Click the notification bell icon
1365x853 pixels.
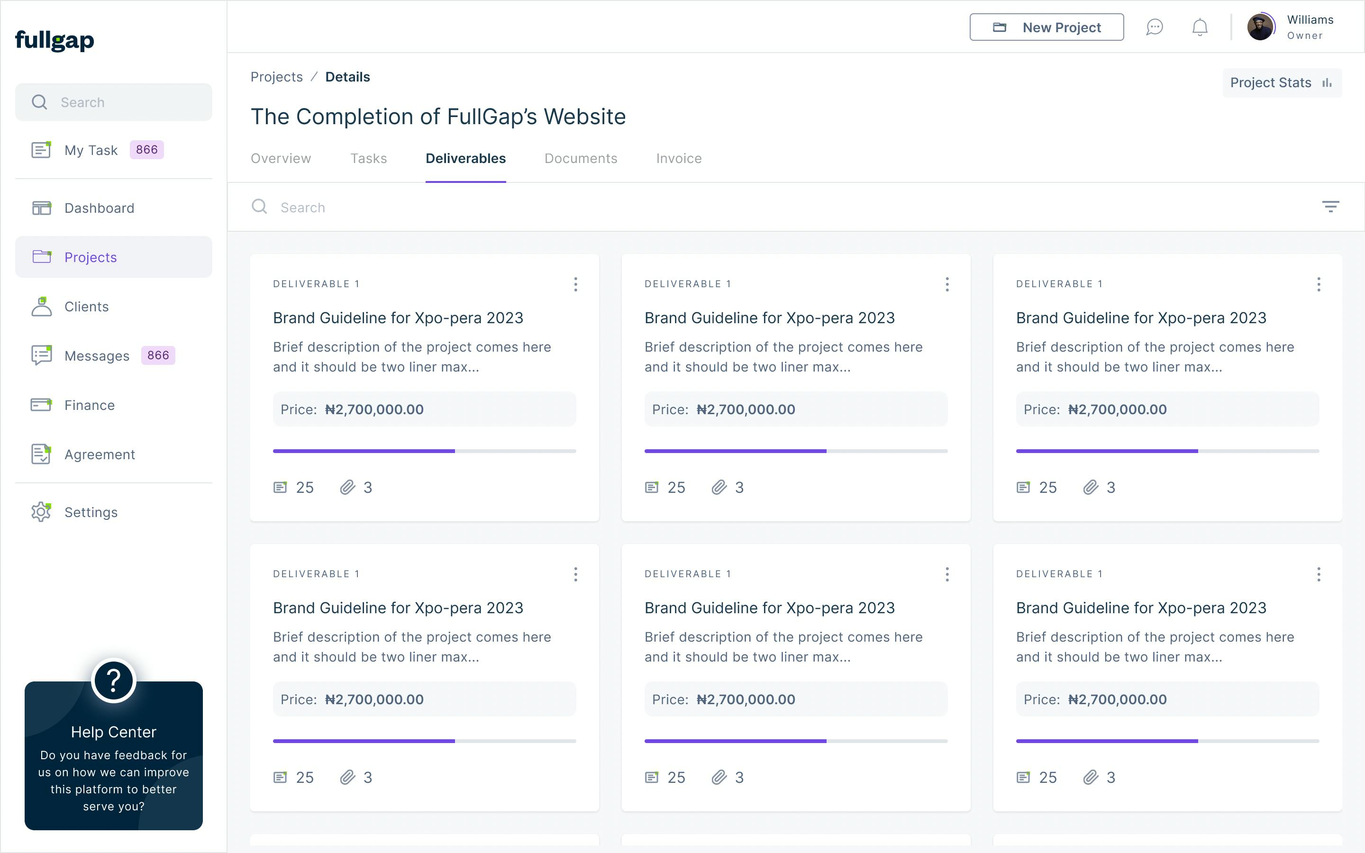[1200, 27]
